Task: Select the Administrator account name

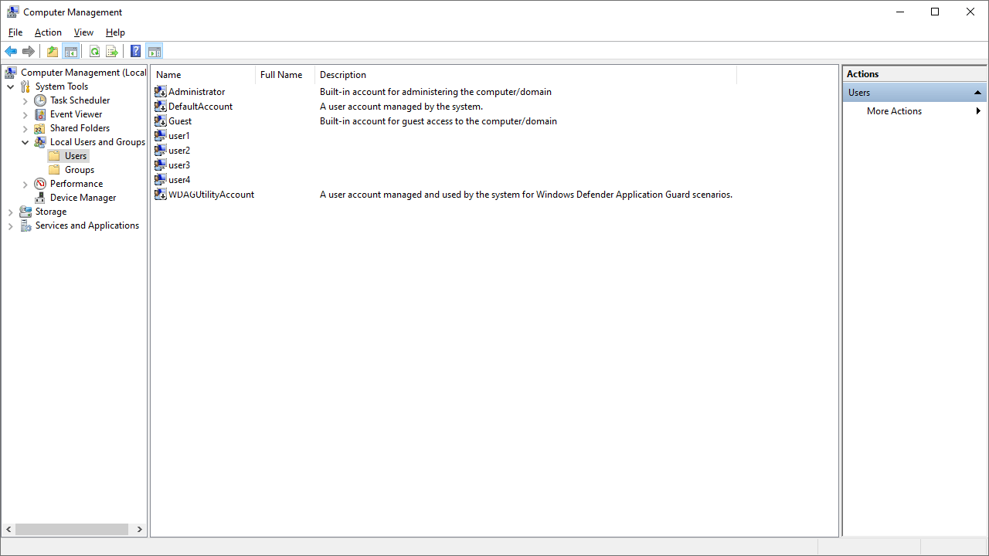Action: (x=196, y=91)
